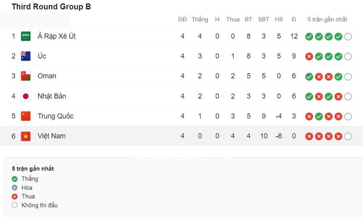Click Trung Quốc's green win icon
This screenshot has width=363, height=217.
point(319,117)
